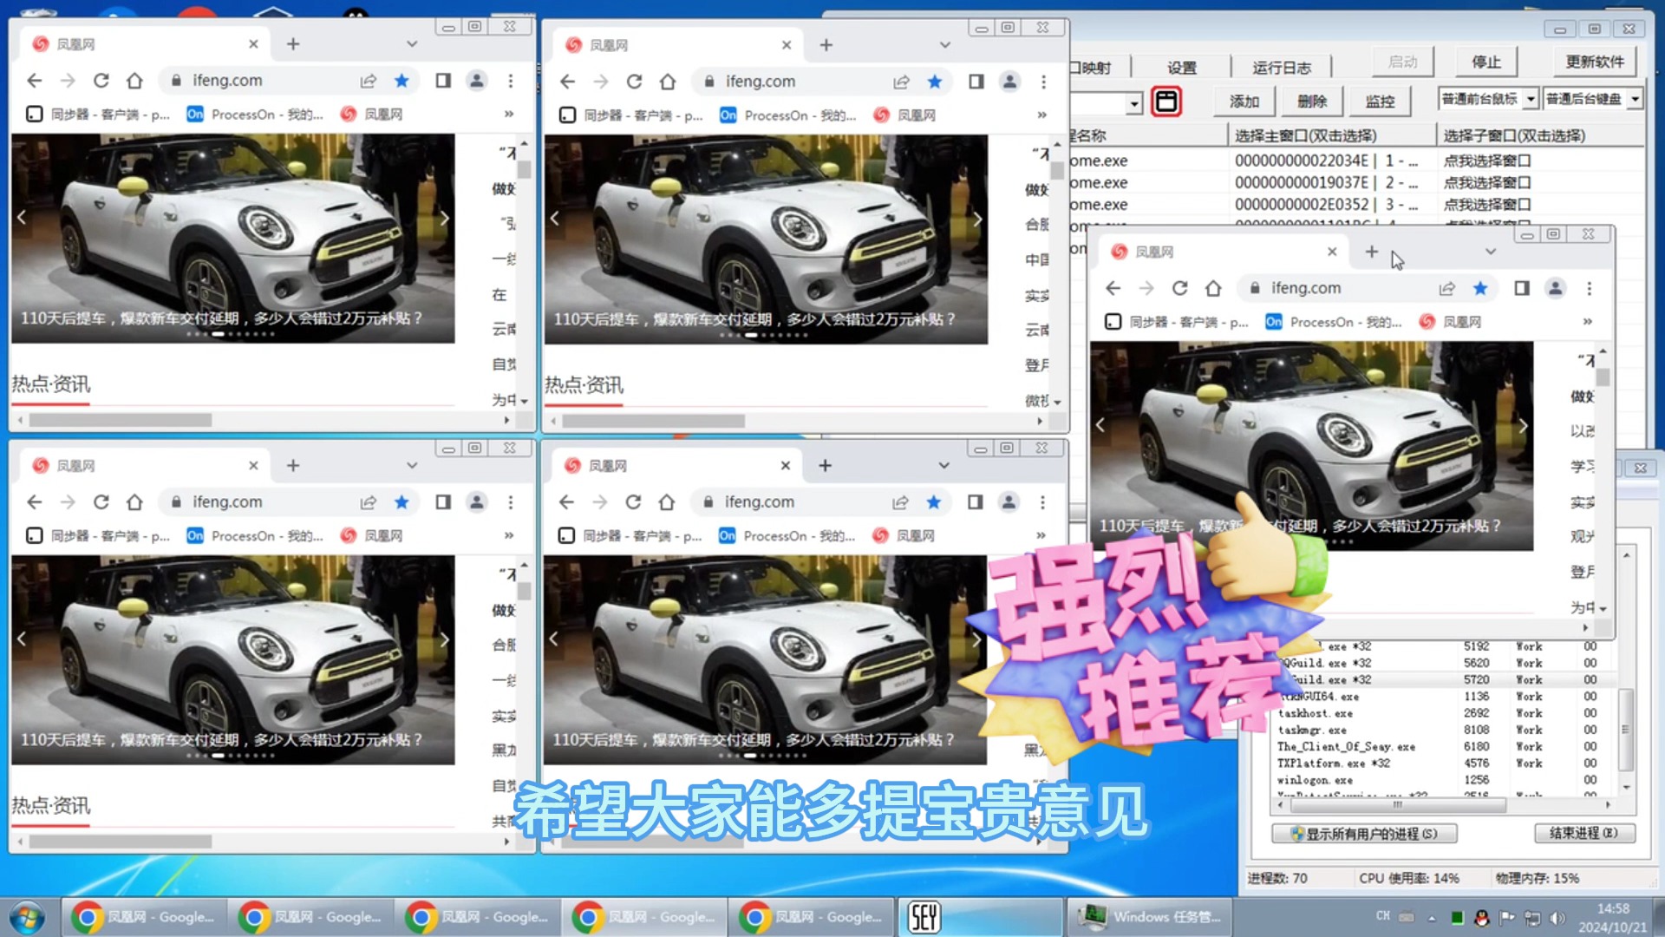Expand bookmarks overflow in top-left Chrome window
1665x937 pixels.
pyautogui.click(x=509, y=114)
